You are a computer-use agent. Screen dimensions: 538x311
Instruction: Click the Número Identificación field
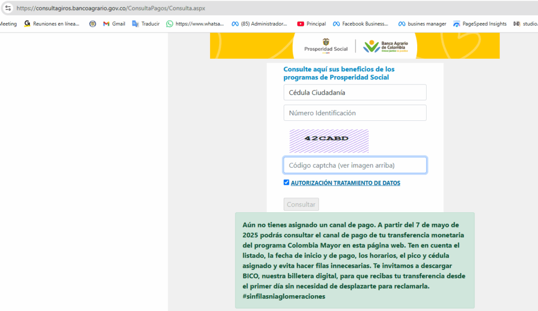[355, 112]
